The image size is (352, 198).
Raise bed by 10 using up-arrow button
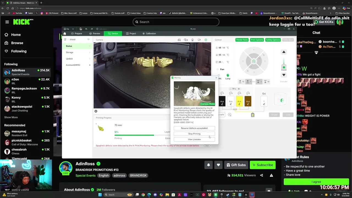241,82
